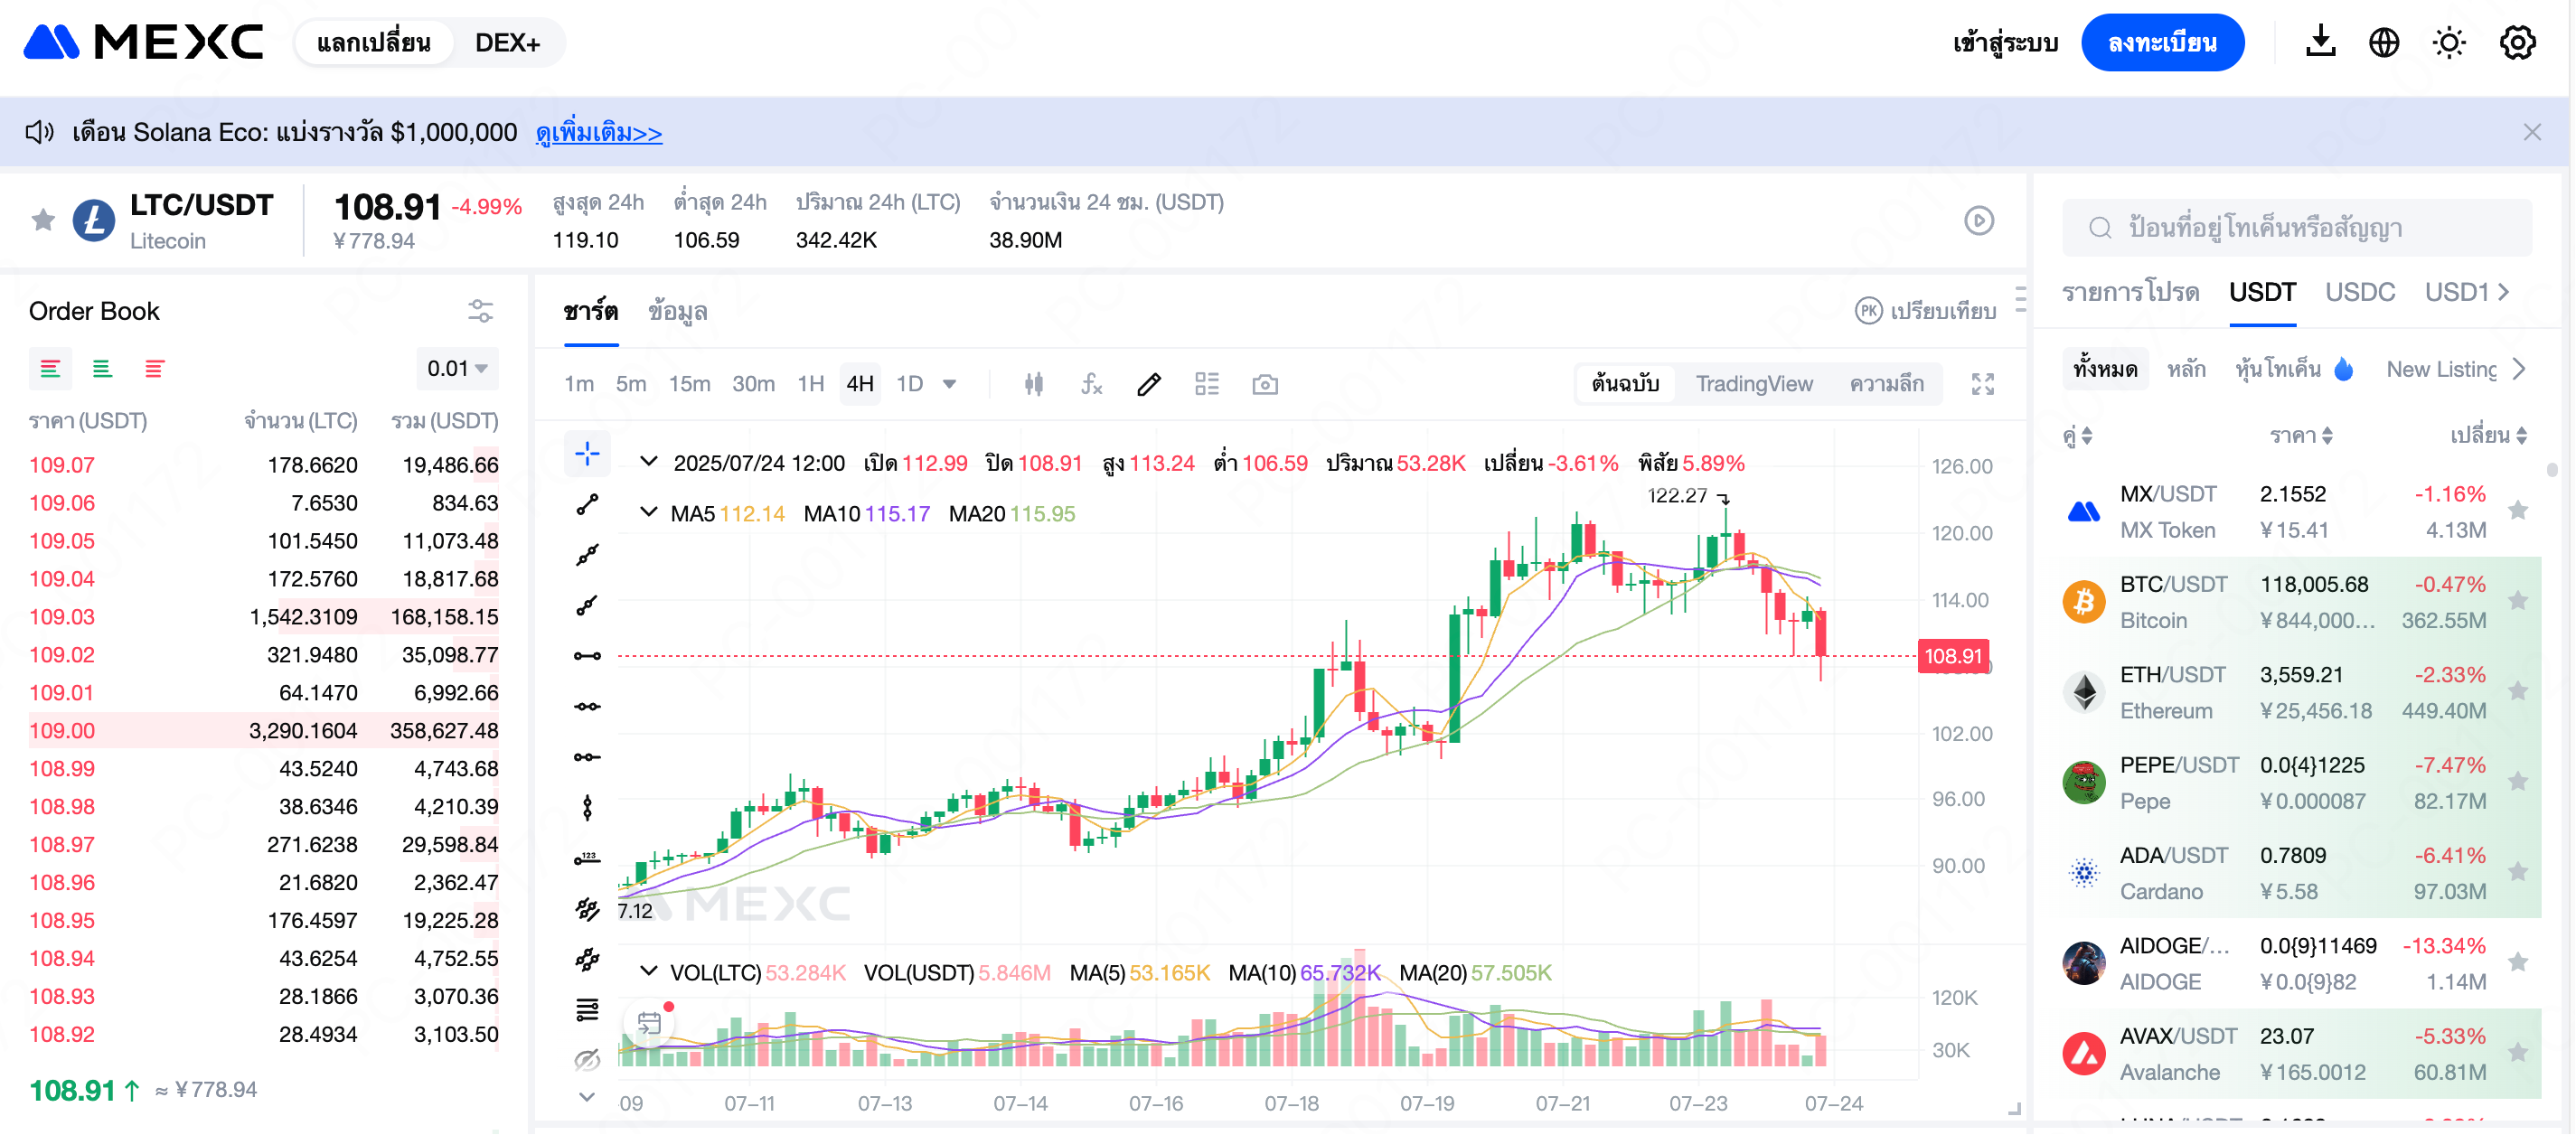Sort market list by เปลี่ยน change

2488,435
